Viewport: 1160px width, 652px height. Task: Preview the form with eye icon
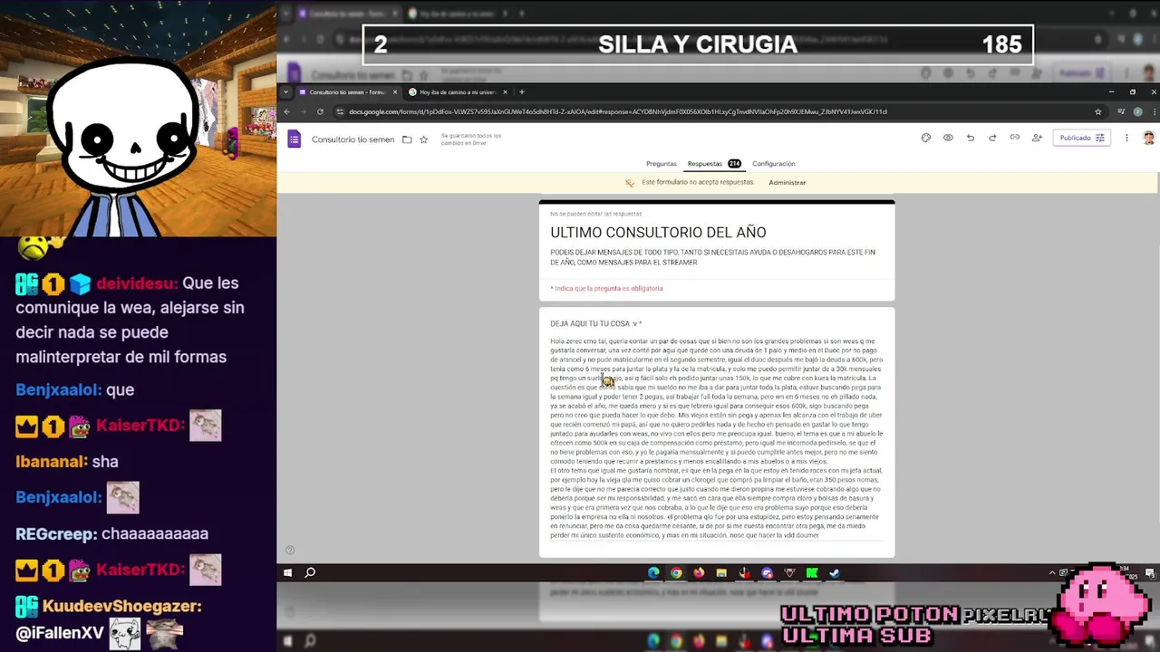(x=948, y=138)
